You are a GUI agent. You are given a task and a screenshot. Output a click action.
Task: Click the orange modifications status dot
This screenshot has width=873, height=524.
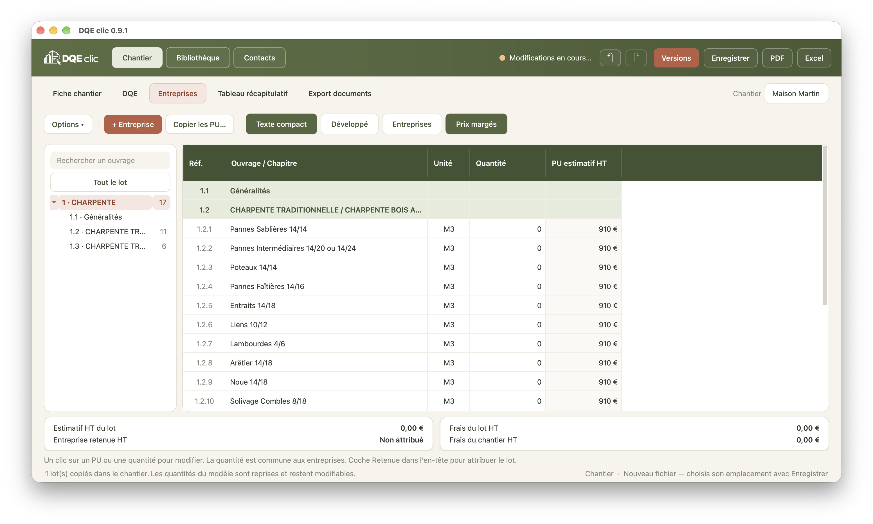coord(502,58)
